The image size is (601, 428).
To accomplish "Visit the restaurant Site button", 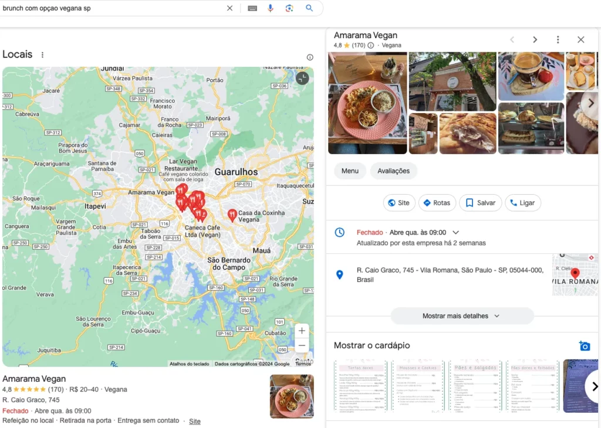I will (399, 203).
